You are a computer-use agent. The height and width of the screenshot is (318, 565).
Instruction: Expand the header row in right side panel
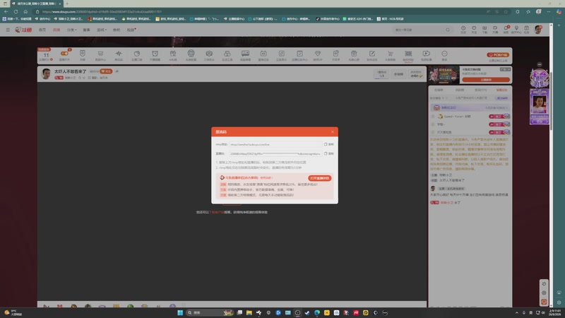[x=470, y=107]
